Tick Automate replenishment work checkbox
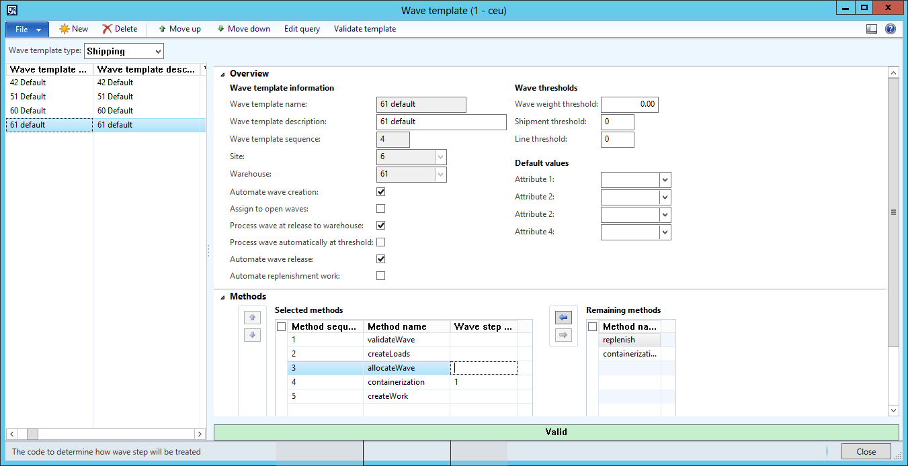This screenshot has width=908, height=466. [381, 276]
